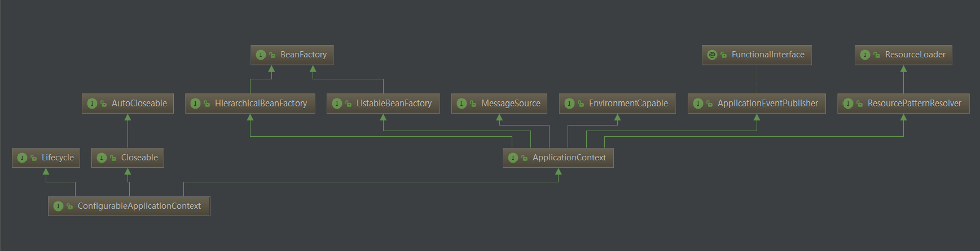The width and height of the screenshot is (980, 251).
Task: Select the ResourcePatternResolver node label
Action: (x=915, y=104)
